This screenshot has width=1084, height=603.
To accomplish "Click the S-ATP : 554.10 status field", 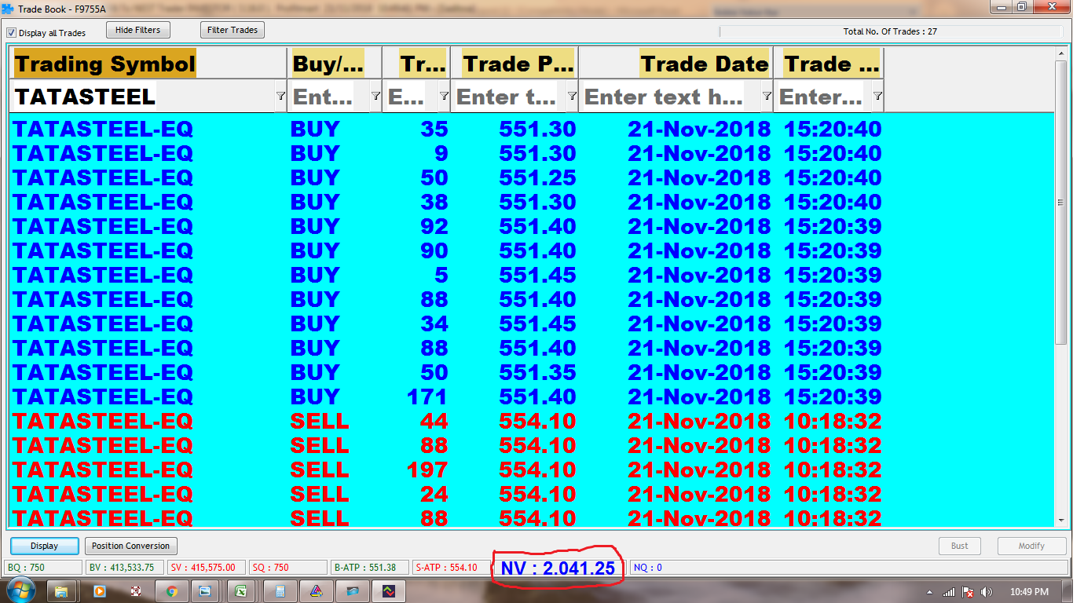I will pyautogui.click(x=451, y=567).
